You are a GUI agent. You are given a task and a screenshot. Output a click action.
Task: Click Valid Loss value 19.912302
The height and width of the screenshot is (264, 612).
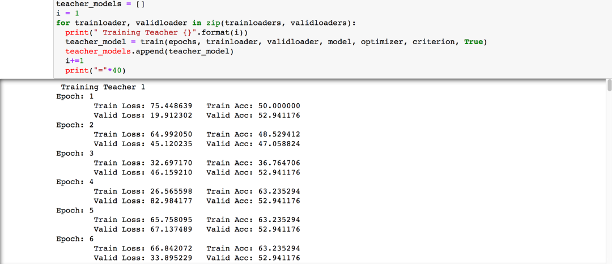click(x=171, y=116)
